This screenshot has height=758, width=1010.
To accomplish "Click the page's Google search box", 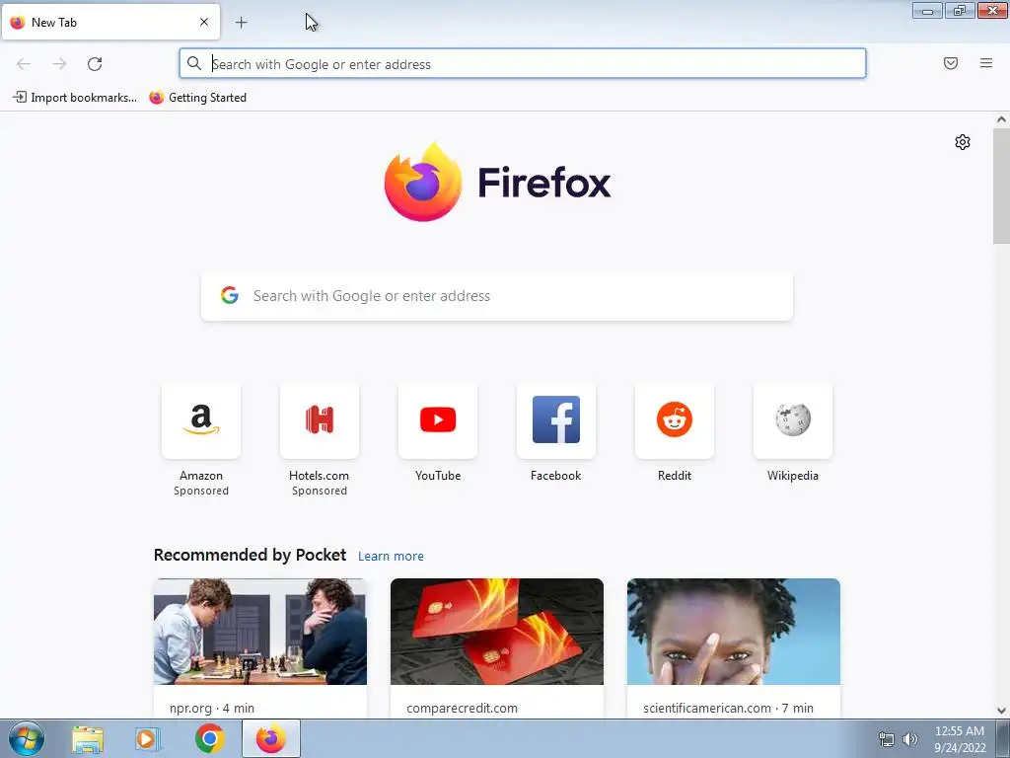I will [x=497, y=296].
